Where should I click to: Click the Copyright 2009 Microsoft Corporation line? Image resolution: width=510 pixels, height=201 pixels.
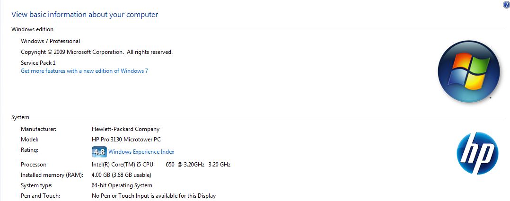pos(97,52)
